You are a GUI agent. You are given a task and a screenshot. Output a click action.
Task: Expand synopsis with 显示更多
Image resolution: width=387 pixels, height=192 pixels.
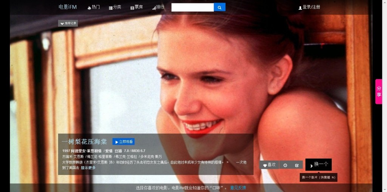coord(88,168)
